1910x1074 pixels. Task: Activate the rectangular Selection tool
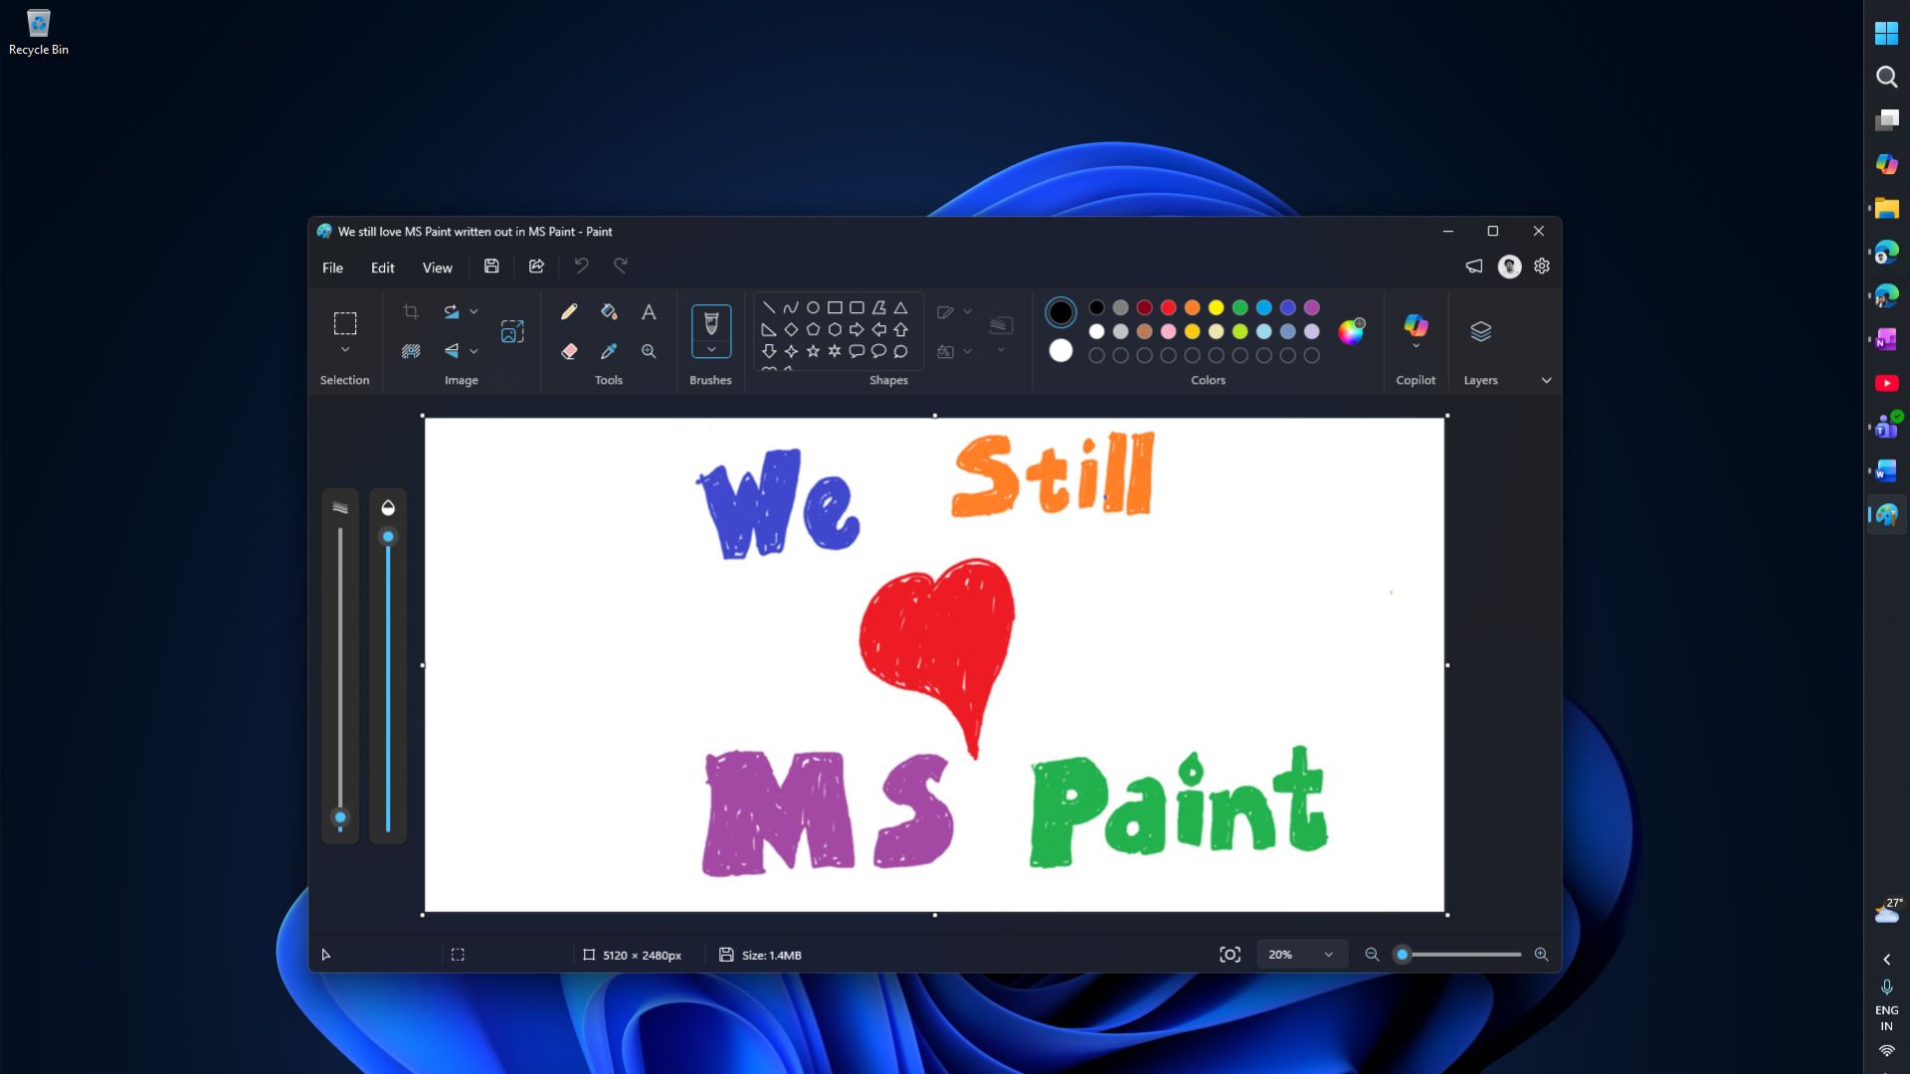345,323
